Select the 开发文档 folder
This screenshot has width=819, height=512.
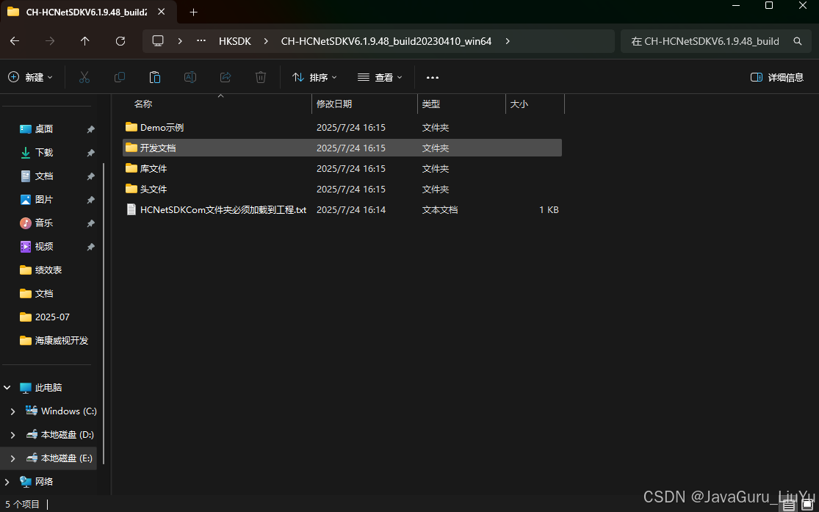(342, 148)
